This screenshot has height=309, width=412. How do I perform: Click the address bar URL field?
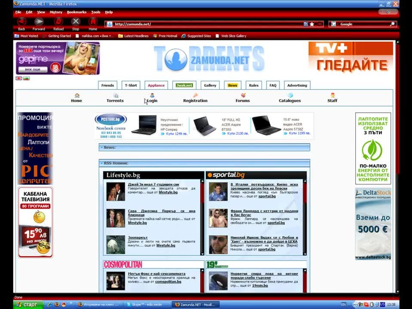(x=208, y=24)
